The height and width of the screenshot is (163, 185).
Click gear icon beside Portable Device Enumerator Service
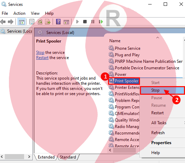(x=111, y=68)
